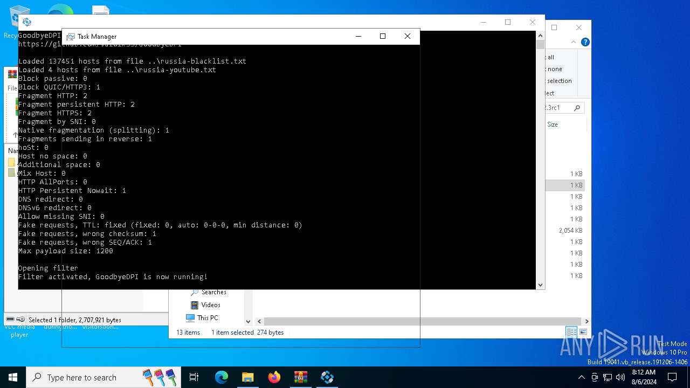The width and height of the screenshot is (690, 388).
Task: Click the horizontal scrollbar track in Explorer
Action: point(422,321)
